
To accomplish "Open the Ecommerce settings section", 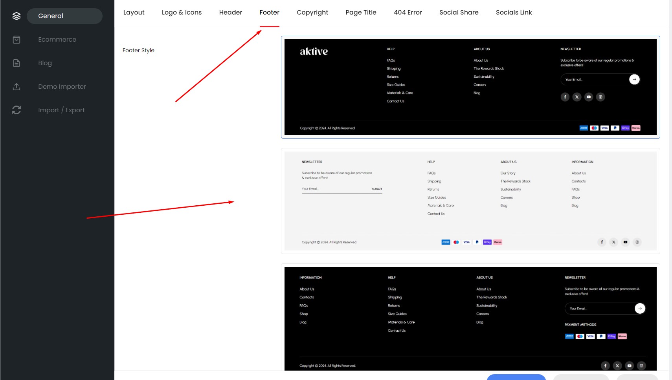I will coord(57,40).
